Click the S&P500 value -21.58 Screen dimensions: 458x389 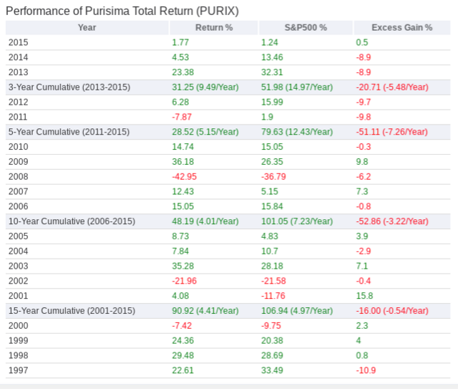[x=273, y=281]
